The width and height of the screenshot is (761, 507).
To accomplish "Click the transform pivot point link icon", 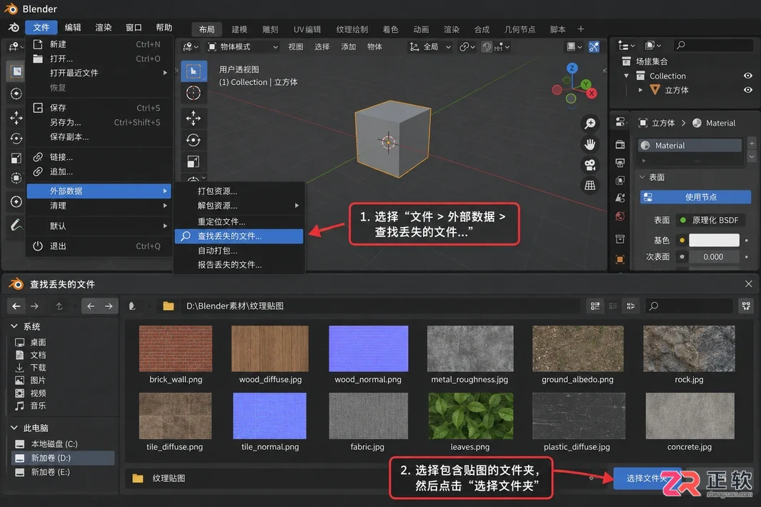I will [x=467, y=47].
